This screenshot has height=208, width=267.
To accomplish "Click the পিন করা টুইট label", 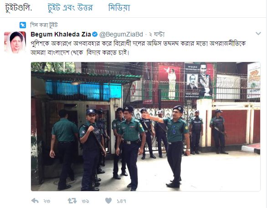I will tap(44, 25).
